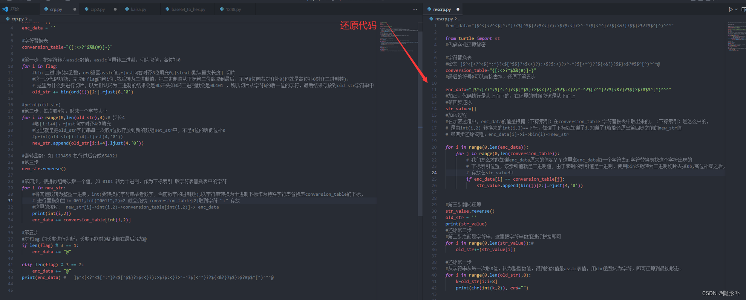The height and width of the screenshot is (300, 746).
Task: Click the 'new_str.reverse()' line
Action: (44, 169)
